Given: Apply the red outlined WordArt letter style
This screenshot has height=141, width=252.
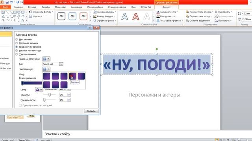Looking at the screenshot, I should 135,16.
